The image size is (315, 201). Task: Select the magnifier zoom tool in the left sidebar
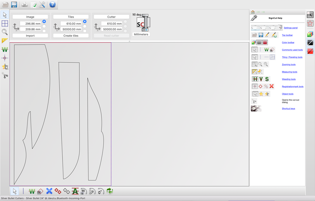click(x=5, y=32)
